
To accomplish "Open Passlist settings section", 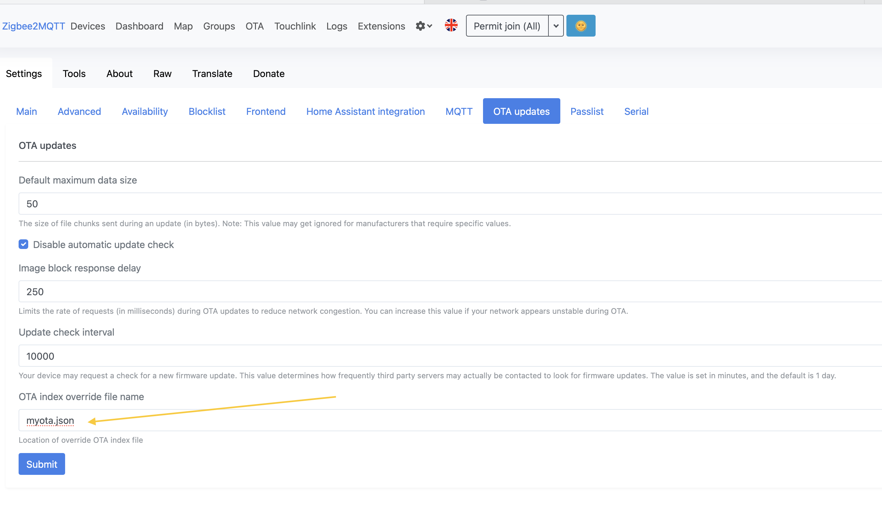I will click(x=587, y=111).
